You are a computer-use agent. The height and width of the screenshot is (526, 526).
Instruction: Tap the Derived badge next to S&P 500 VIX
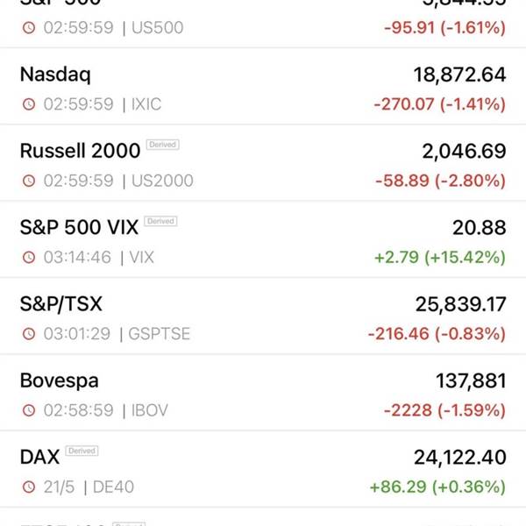tap(160, 221)
